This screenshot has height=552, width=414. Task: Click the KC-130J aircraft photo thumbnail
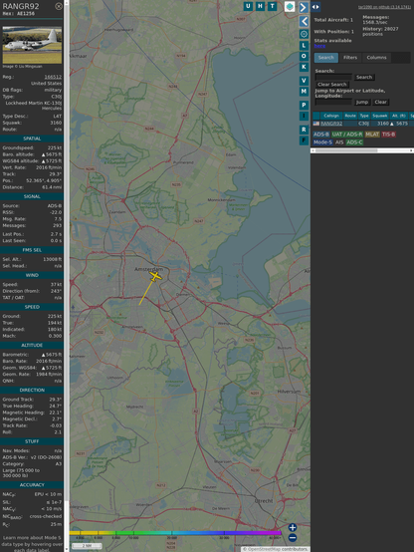(32, 45)
